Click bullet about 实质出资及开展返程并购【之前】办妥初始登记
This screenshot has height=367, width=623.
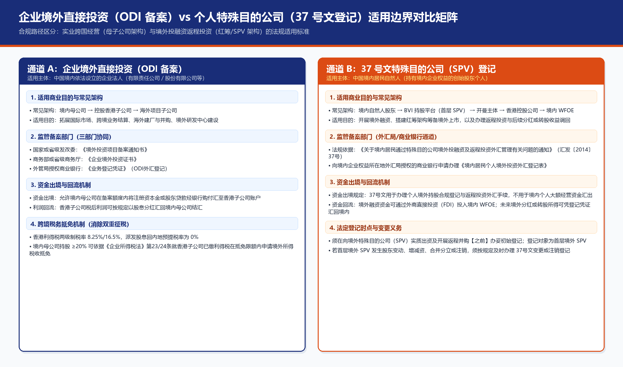coord(457,241)
